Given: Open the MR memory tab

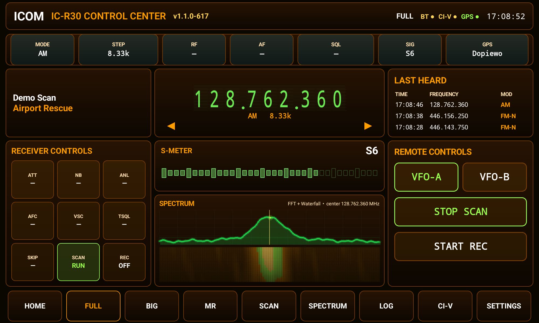Looking at the screenshot, I should click(210, 306).
